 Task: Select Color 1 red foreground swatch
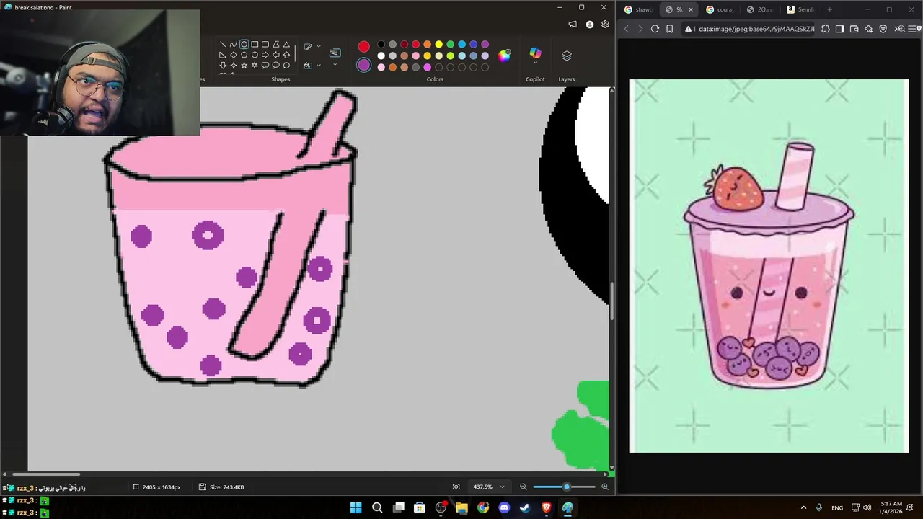pos(363,47)
